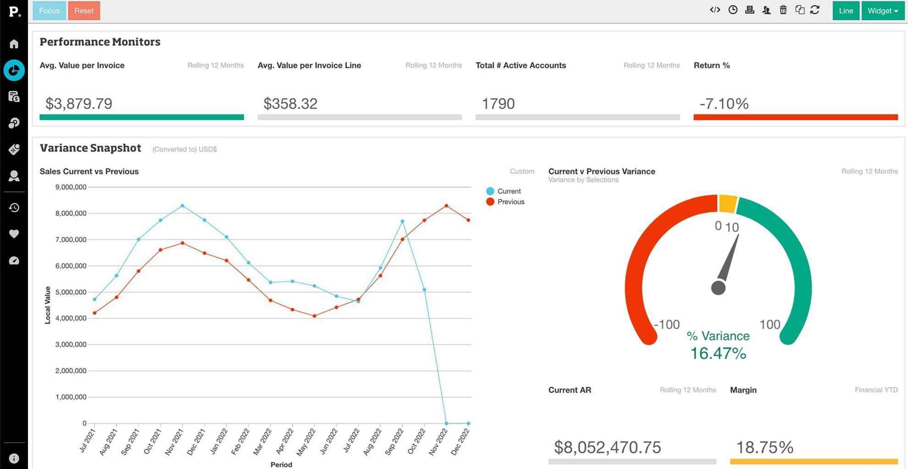Toggle the Previous series in chart legend
908x469 pixels.
click(505, 202)
